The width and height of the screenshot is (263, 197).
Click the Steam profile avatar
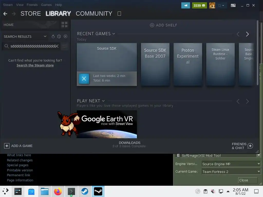point(212,5)
